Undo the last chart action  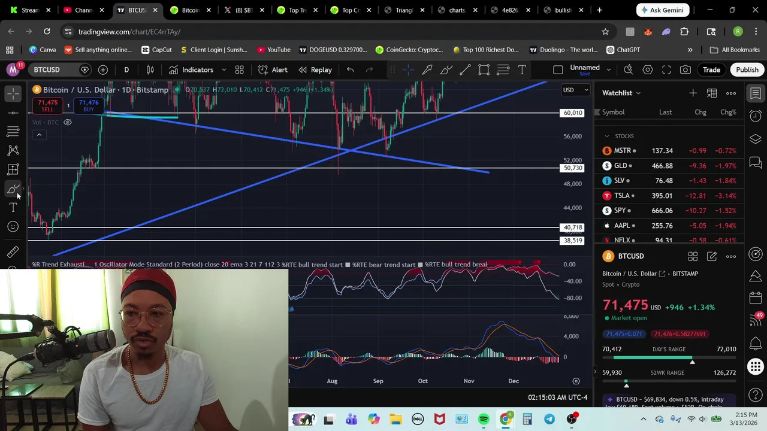click(350, 70)
